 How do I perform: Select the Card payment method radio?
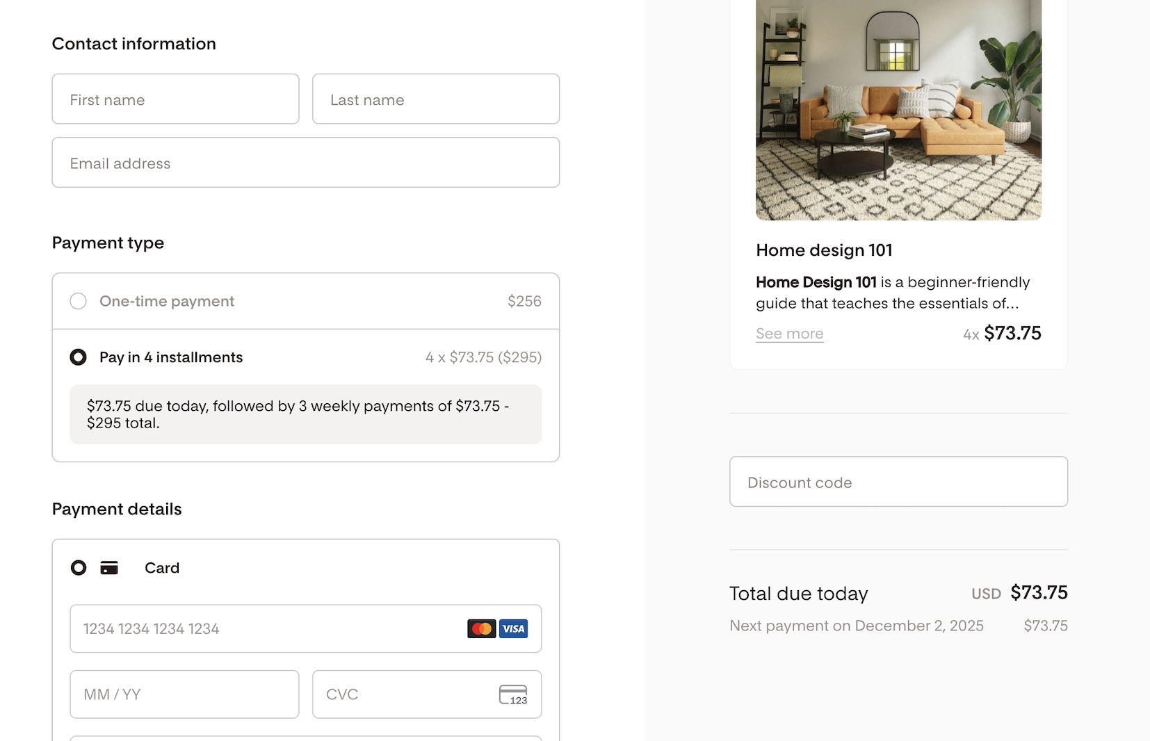79,568
